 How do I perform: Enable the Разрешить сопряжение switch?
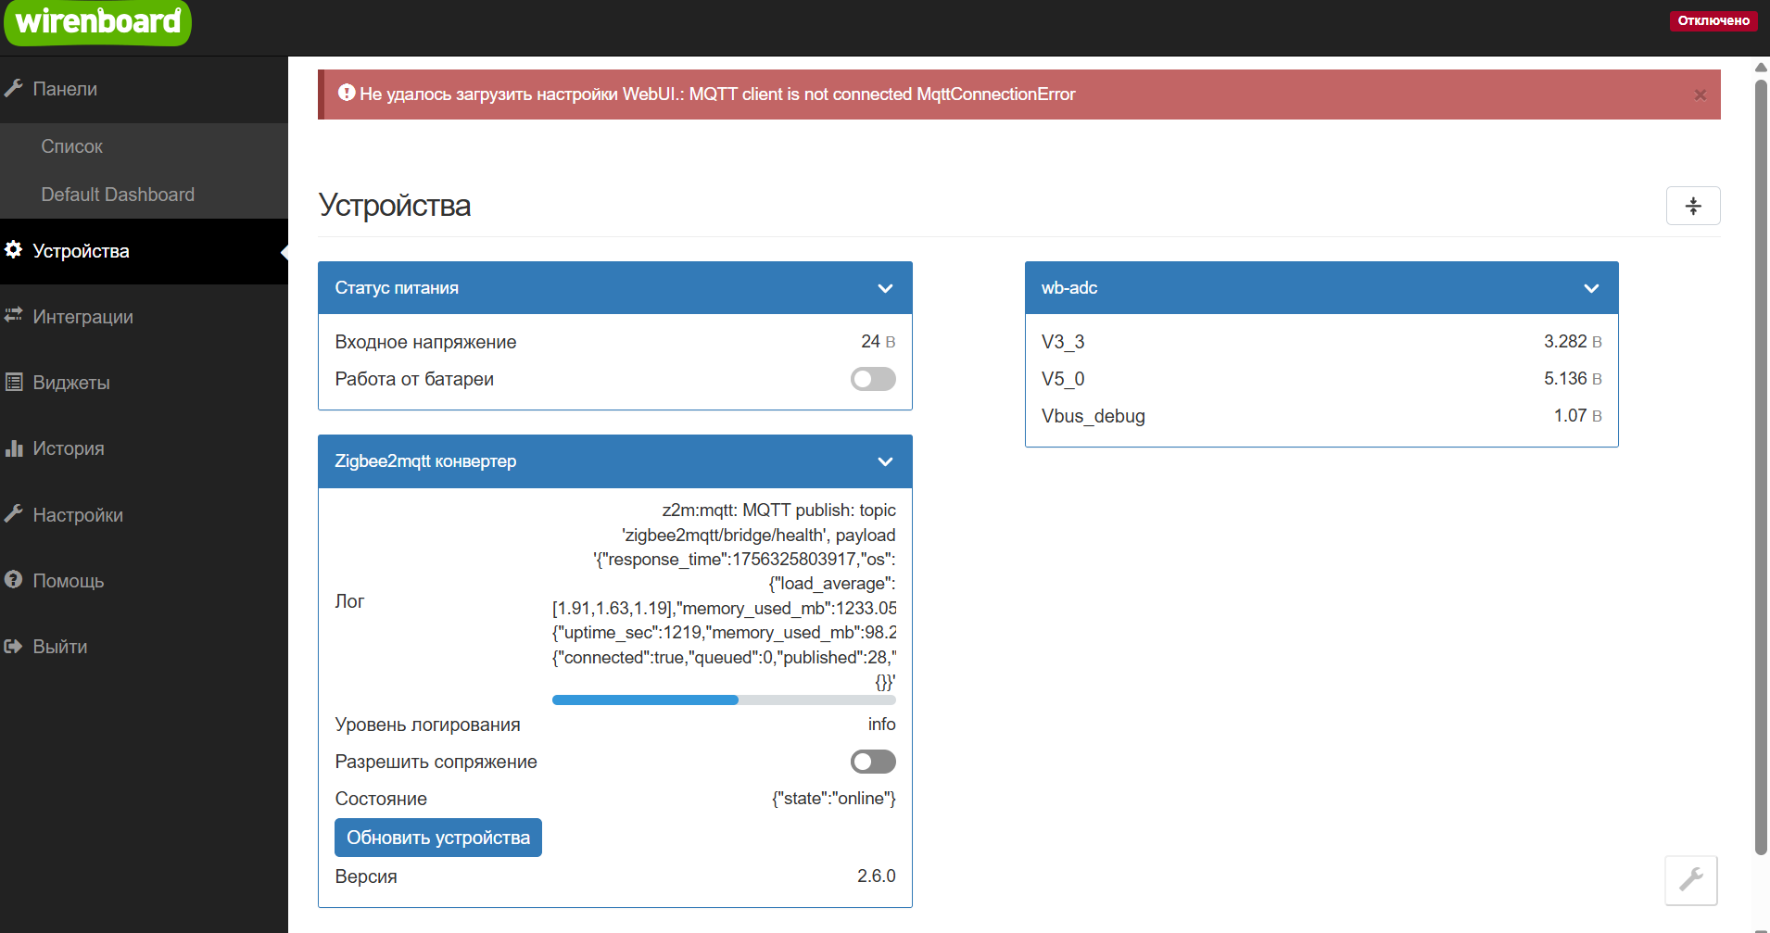pos(872,762)
